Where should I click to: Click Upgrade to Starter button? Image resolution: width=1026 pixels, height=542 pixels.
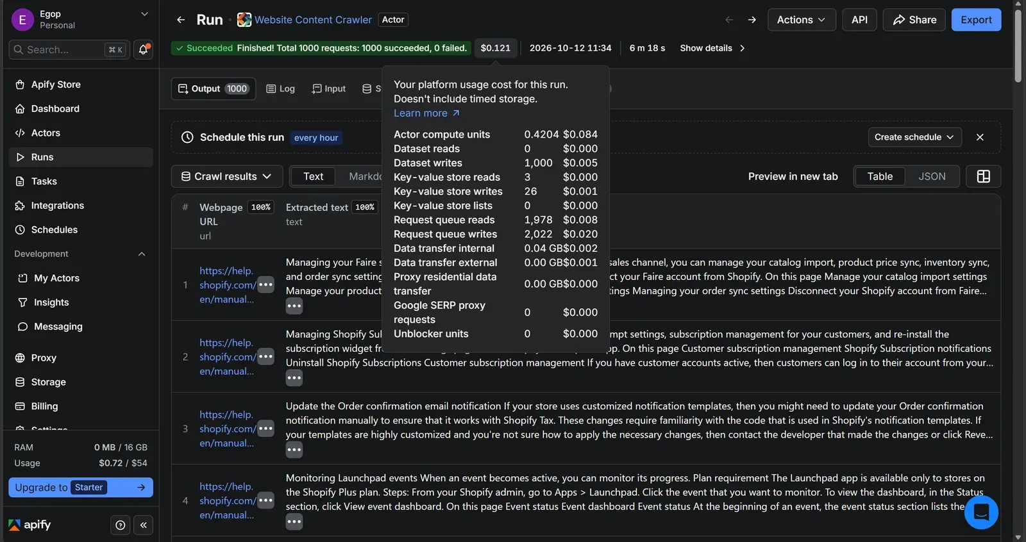pyautogui.click(x=81, y=488)
